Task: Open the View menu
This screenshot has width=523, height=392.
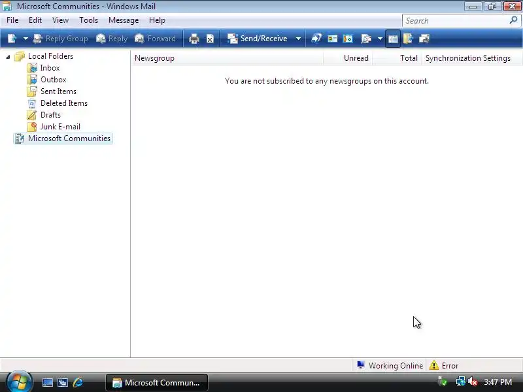Action: click(x=60, y=20)
